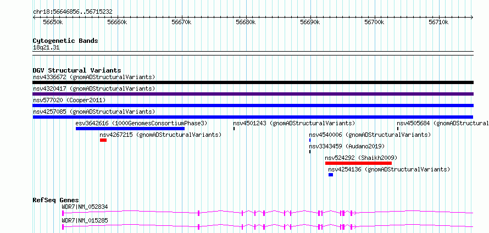Image resolution: width=489 pixels, height=233 pixels.
Task: Open nsv4257085 (gnomADStructuralVariants) label
Action: click(x=94, y=112)
